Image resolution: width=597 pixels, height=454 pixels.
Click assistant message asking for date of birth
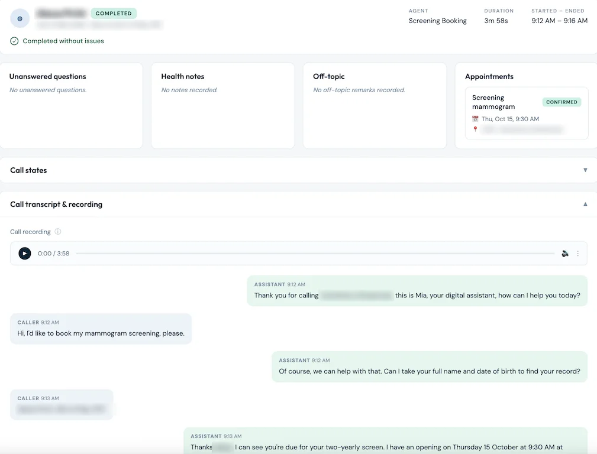tap(430, 367)
